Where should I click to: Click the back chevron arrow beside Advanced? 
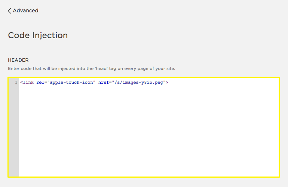(9, 11)
